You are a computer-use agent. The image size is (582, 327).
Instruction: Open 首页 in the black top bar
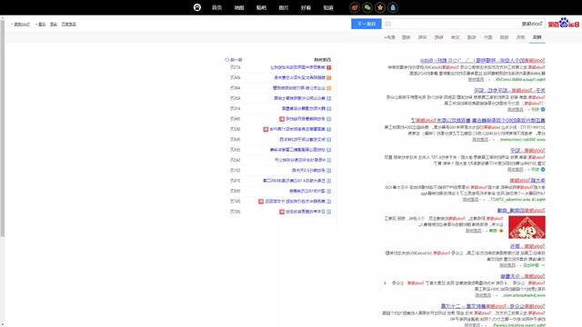[216, 7]
